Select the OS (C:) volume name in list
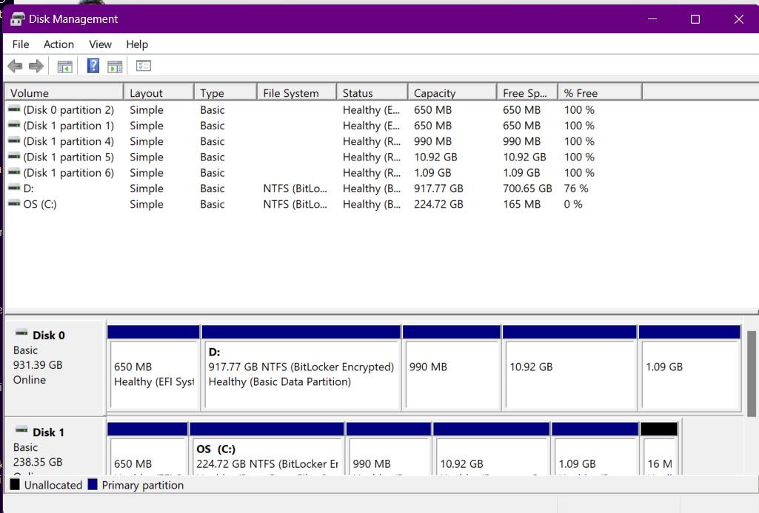Screen dimensions: 759x513 40,204
